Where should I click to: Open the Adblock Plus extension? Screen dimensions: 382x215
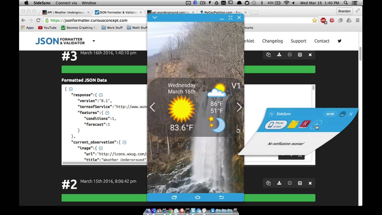(323, 20)
